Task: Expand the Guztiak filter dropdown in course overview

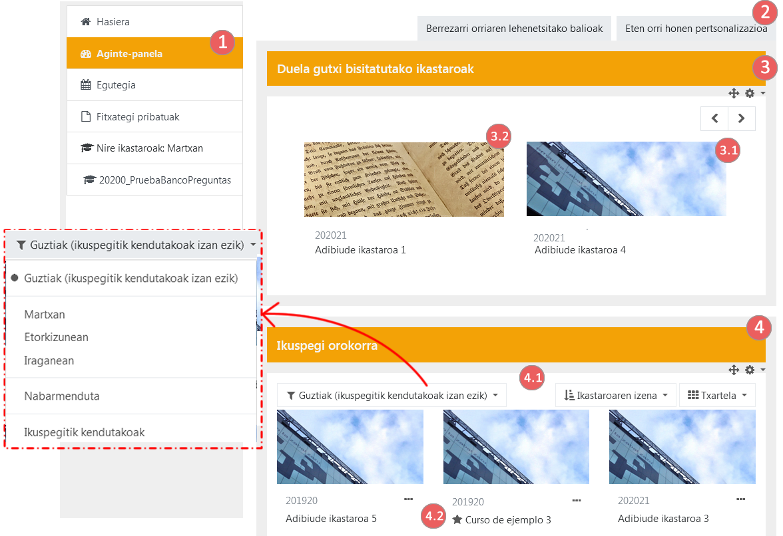Action: [391, 395]
